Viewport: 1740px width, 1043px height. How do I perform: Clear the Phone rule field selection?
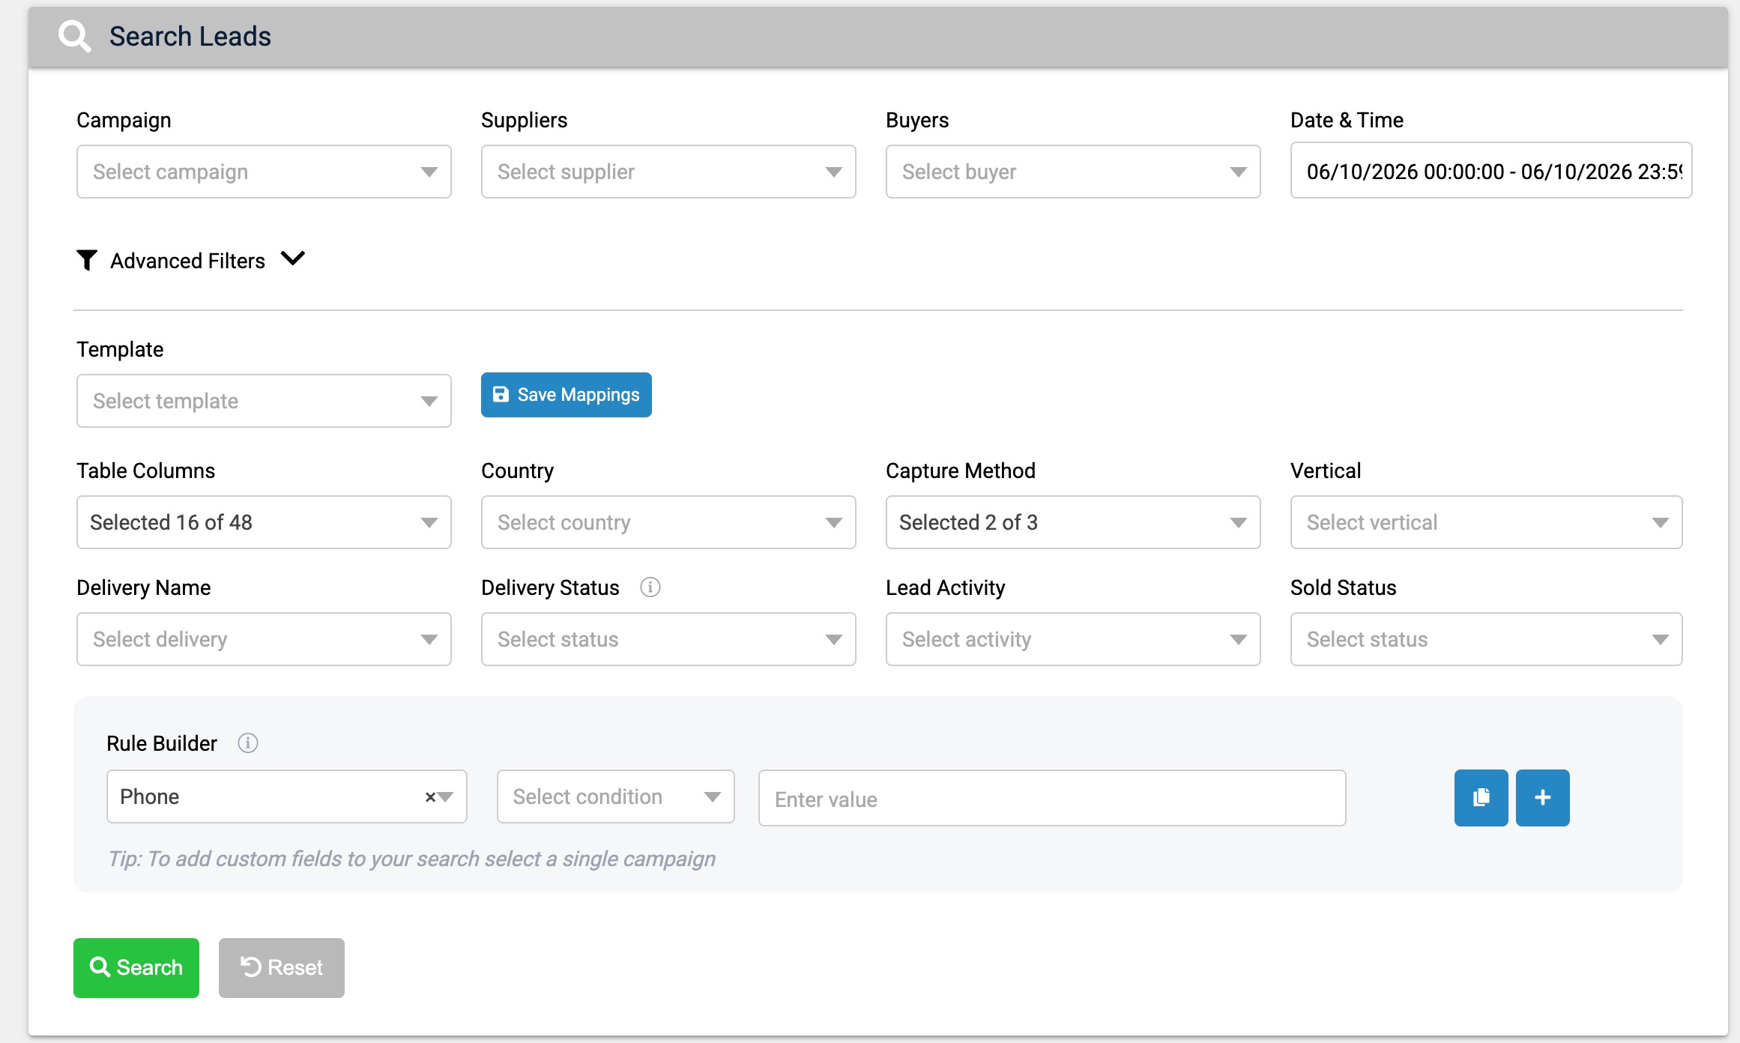coord(430,797)
